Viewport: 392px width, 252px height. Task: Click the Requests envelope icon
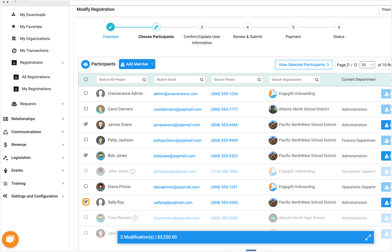click(14, 104)
